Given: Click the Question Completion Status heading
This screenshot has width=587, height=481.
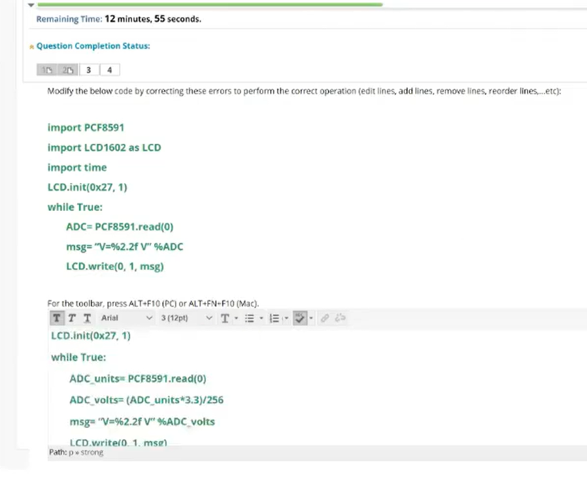Looking at the screenshot, I should tap(93, 46).
